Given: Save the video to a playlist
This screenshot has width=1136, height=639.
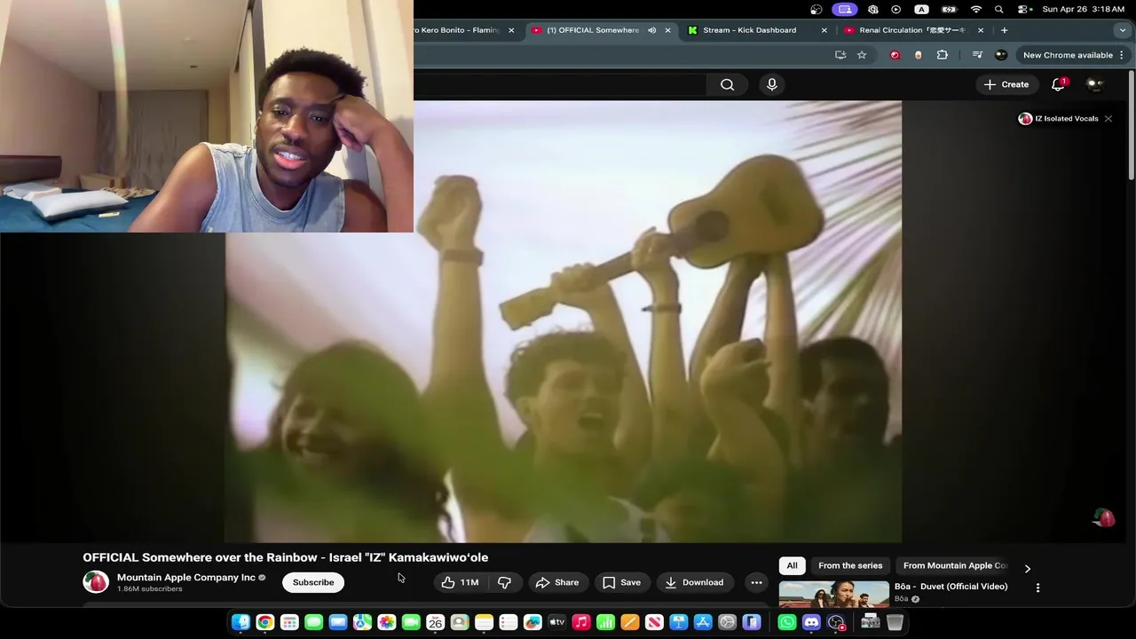Looking at the screenshot, I should (x=621, y=582).
